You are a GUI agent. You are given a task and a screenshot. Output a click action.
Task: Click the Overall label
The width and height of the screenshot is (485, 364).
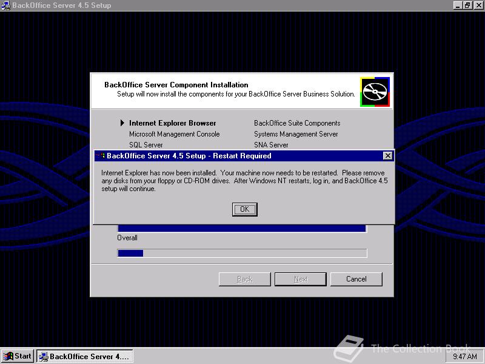coord(127,238)
